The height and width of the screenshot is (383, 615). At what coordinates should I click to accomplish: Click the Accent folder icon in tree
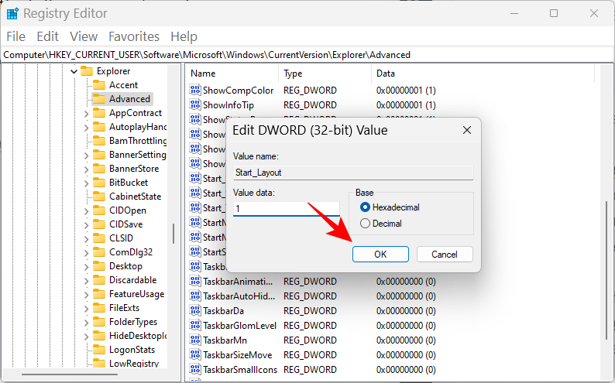point(98,85)
